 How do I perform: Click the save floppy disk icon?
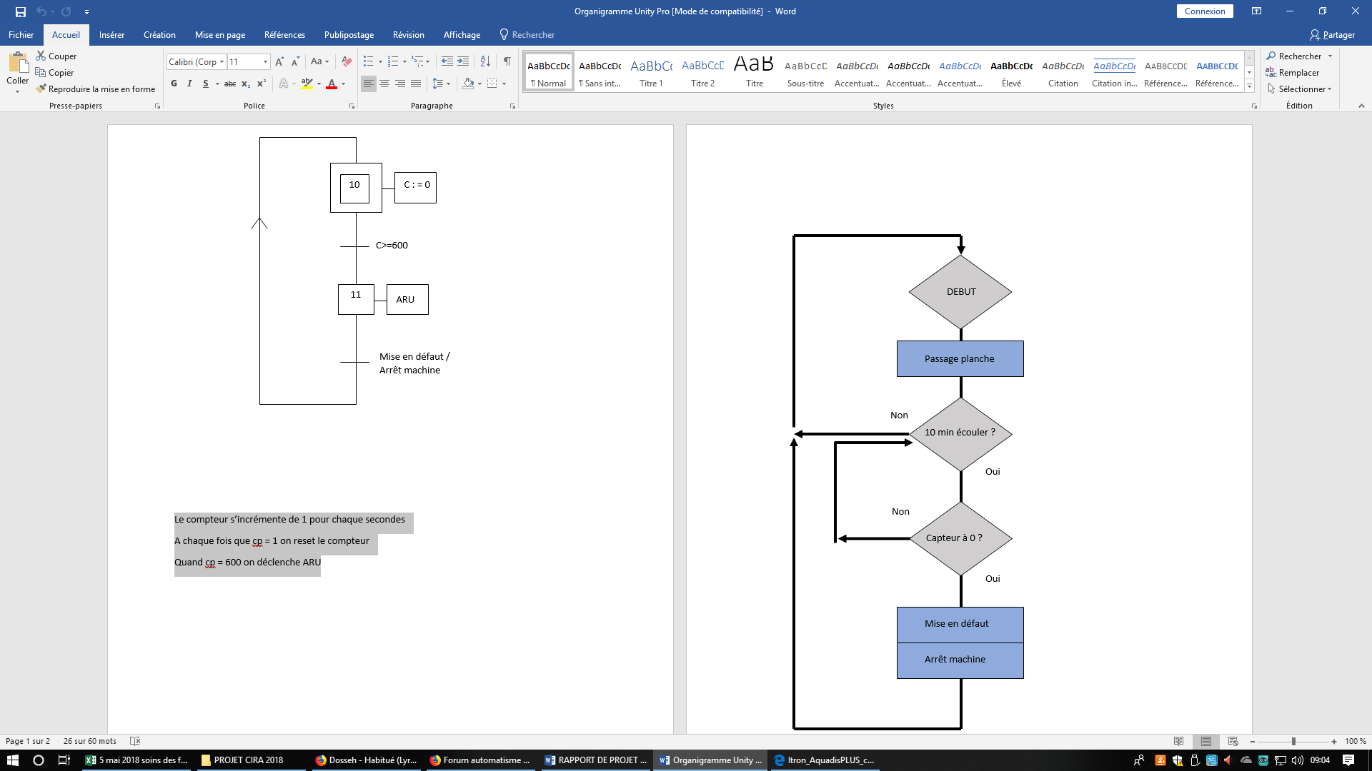coord(21,11)
